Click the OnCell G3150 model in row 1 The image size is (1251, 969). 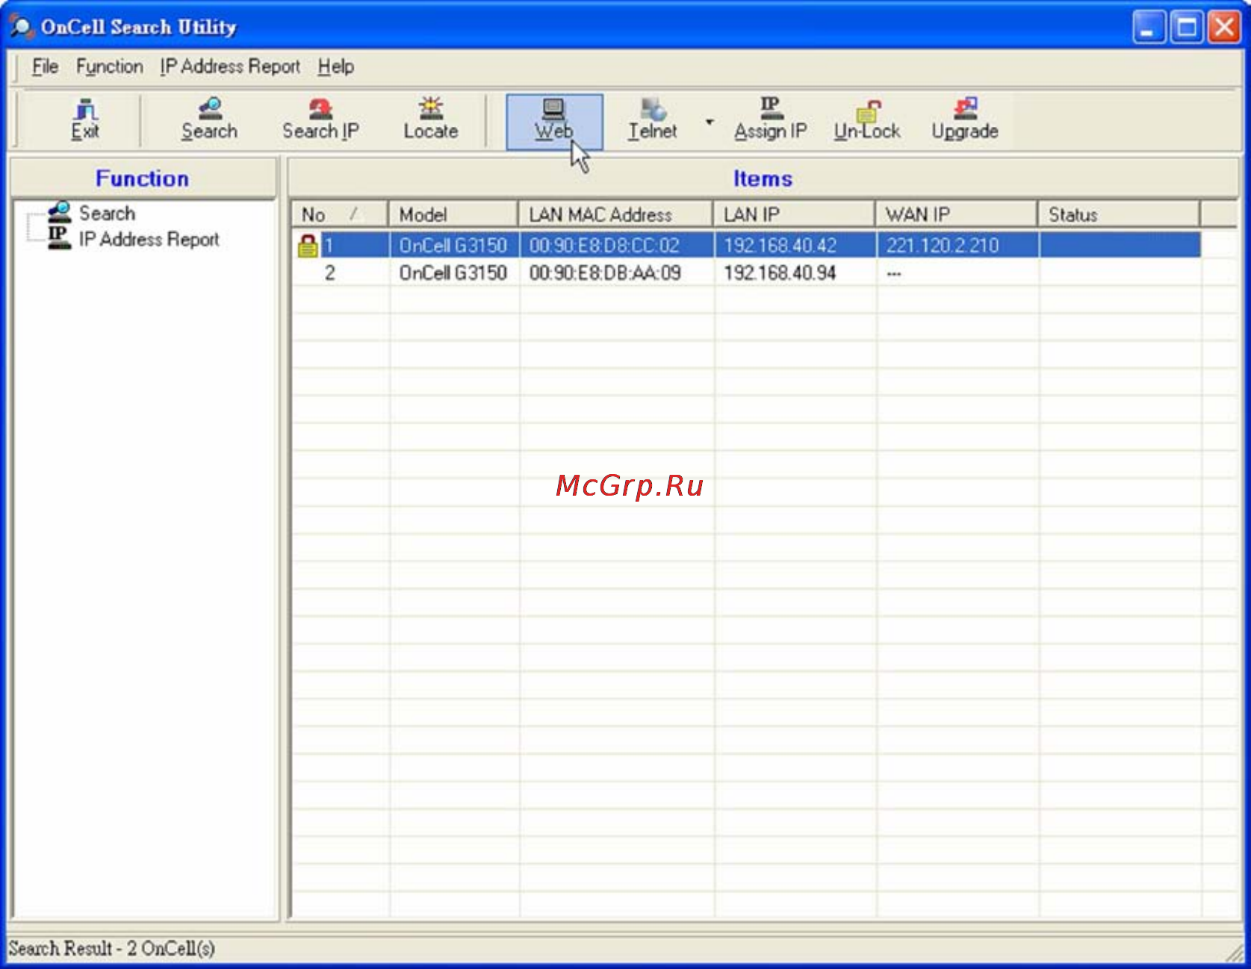pos(453,246)
